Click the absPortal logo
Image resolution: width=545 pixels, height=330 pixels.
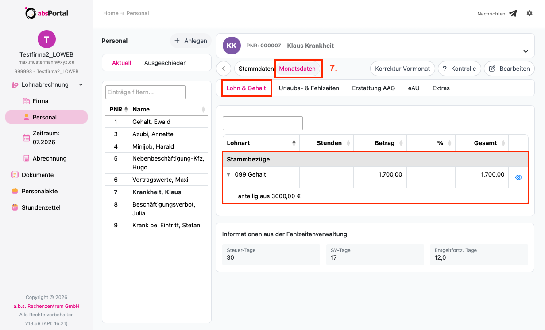pos(46,13)
